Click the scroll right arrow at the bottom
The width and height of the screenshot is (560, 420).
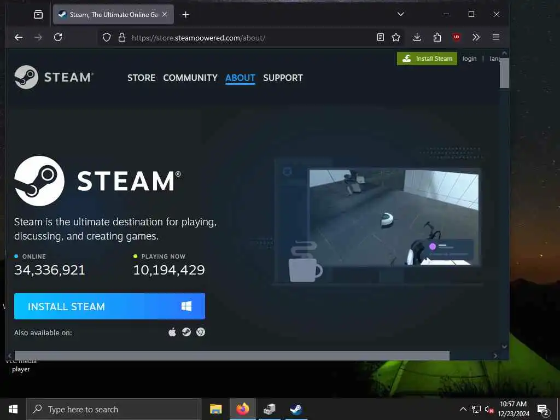coord(495,355)
